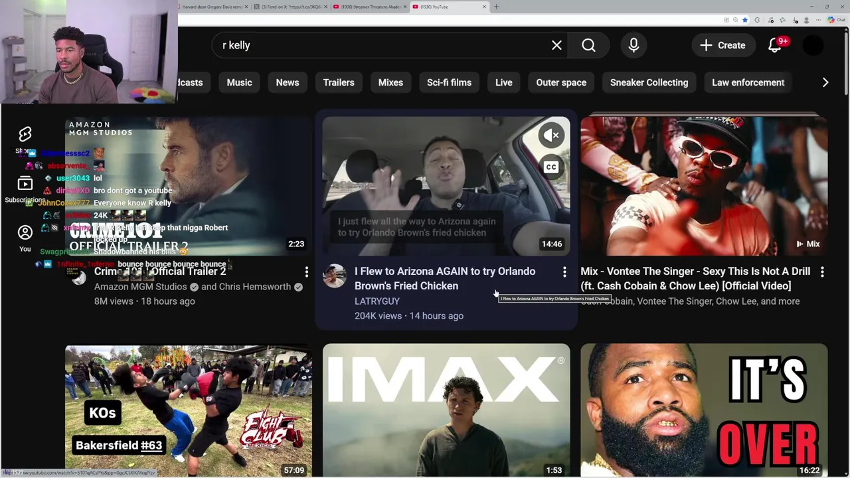This screenshot has height=478, width=850.
Task: Select the Sci-fi films filter chip
Action: click(x=449, y=82)
